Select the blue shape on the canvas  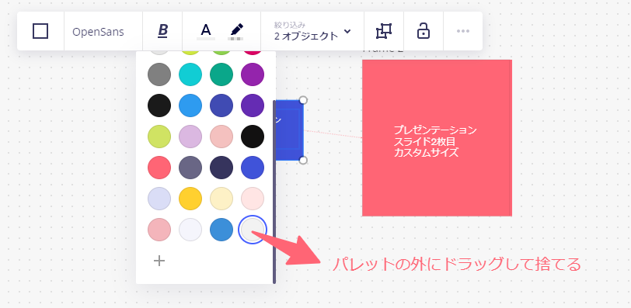point(289,130)
